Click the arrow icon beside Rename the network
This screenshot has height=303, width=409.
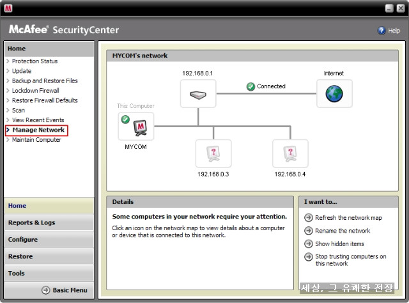[309, 231]
